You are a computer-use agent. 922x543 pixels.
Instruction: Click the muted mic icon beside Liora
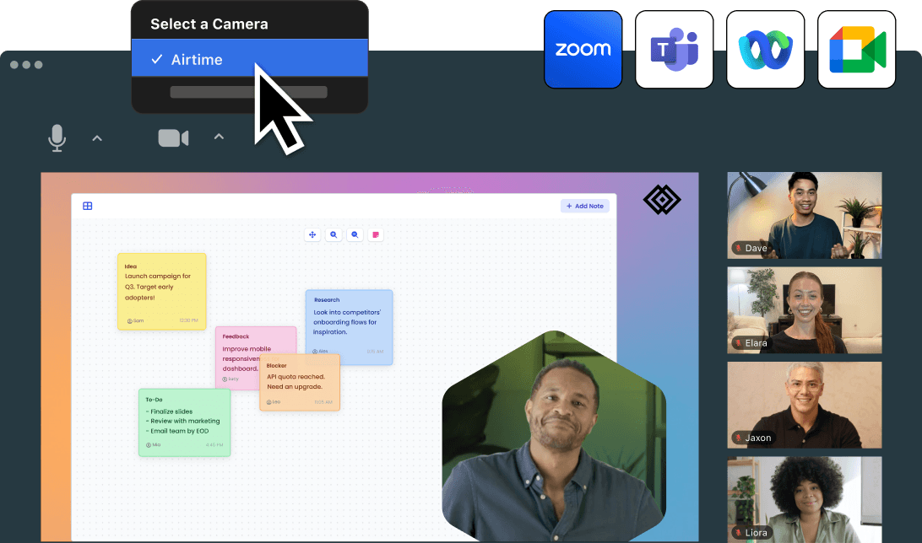739,532
